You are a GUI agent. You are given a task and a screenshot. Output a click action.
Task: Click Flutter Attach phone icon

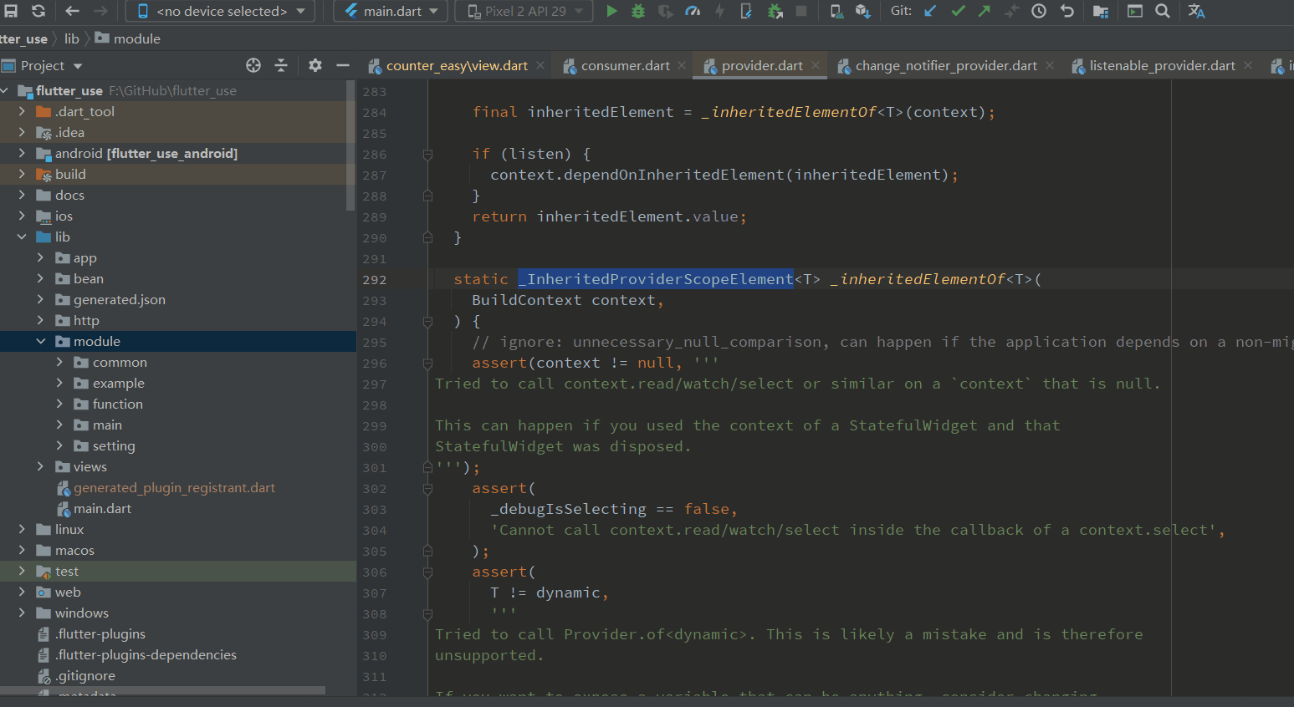(x=746, y=11)
